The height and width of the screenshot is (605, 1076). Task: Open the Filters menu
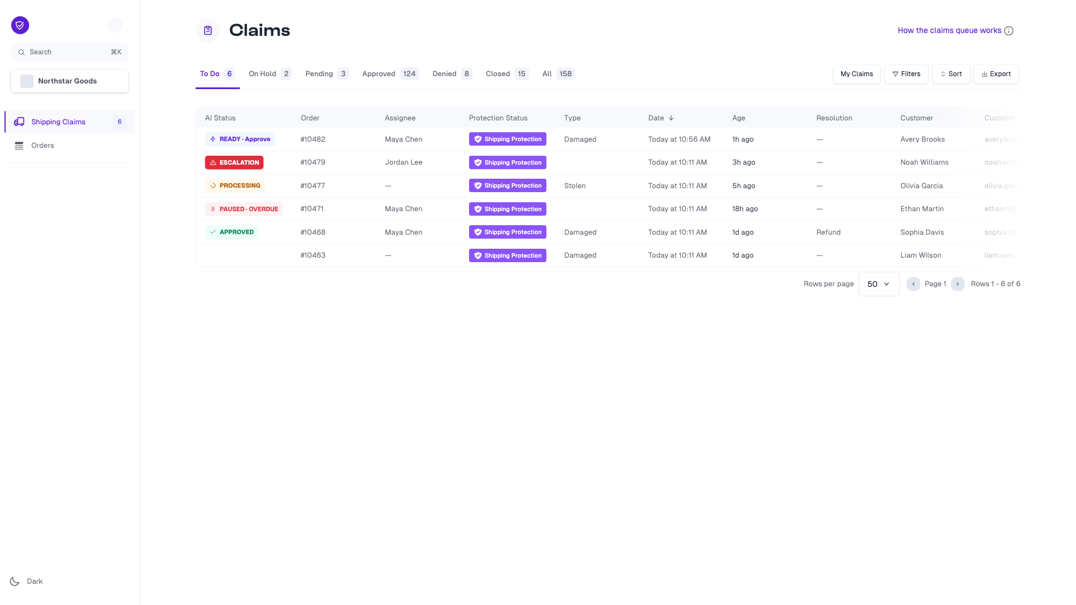tap(907, 74)
